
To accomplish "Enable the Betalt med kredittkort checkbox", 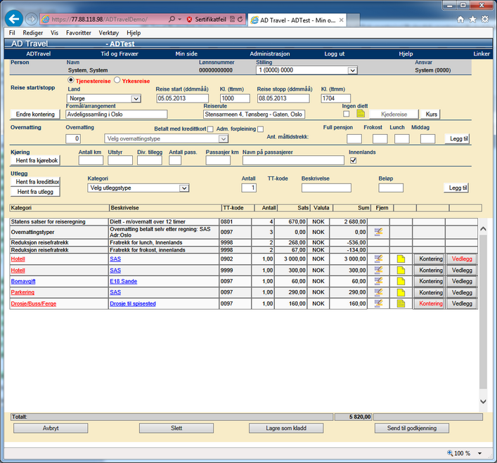I will pyautogui.click(x=210, y=129).
